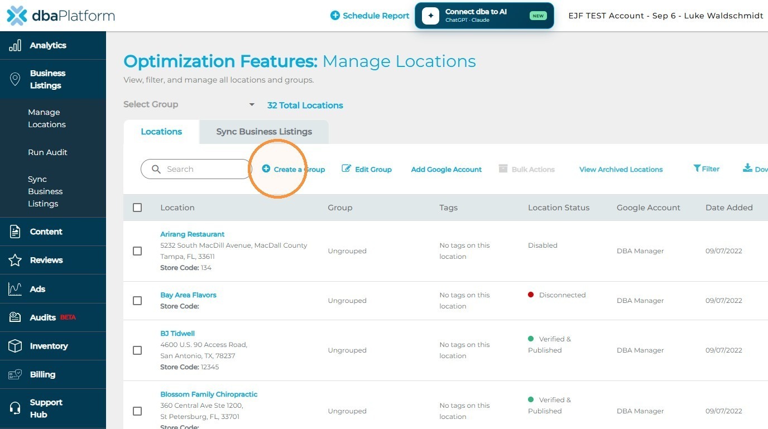Click the sparkle icon in Connect dba banner

coord(430,16)
